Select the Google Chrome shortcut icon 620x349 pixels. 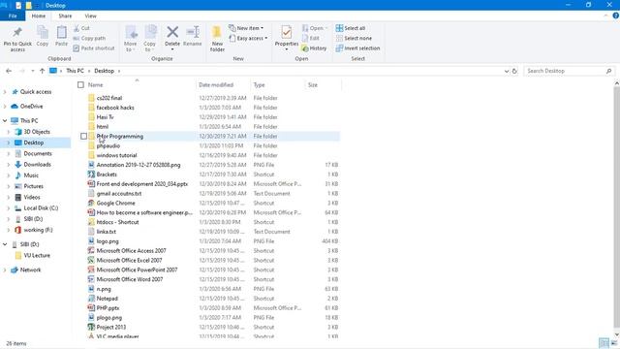click(91, 203)
